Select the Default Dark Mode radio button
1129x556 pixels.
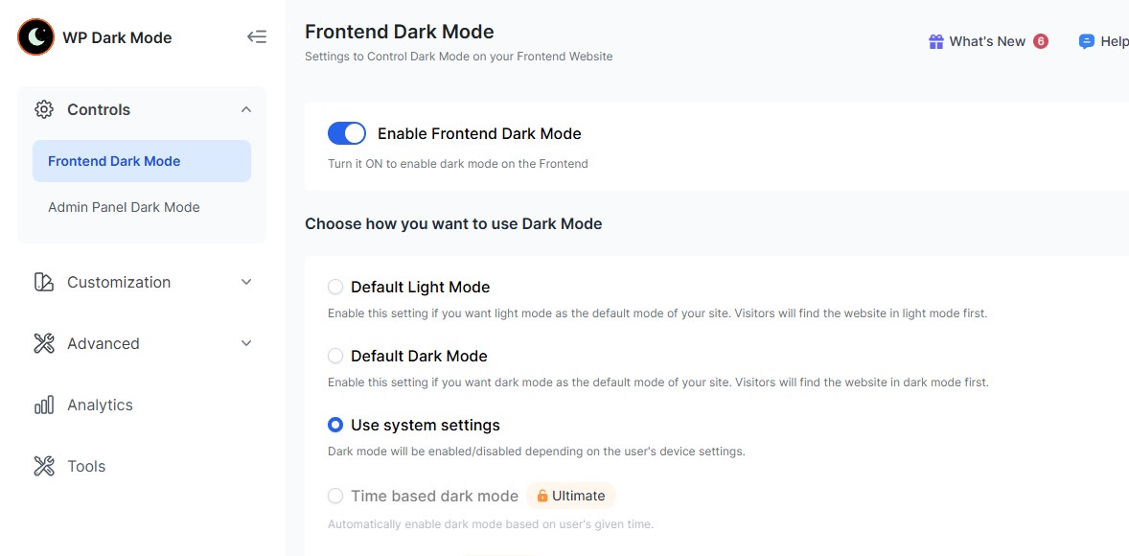click(335, 356)
